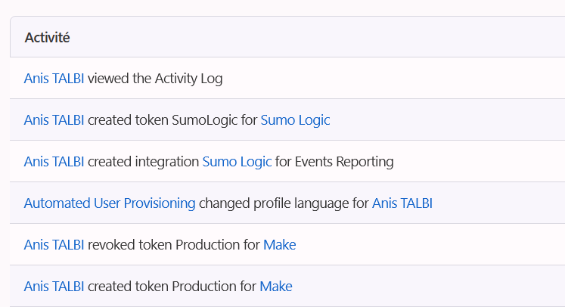Open Anis TALBI in the viewed Activity Log row
This screenshot has width=565, height=307.
[x=54, y=78]
